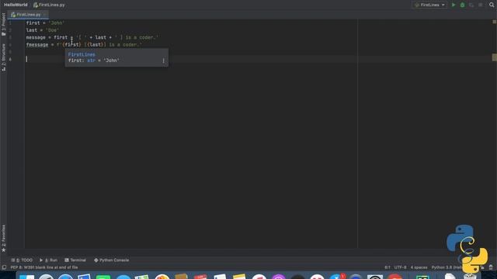The height and width of the screenshot is (279, 497).
Task: Click the PEP 8 W391 warning message
Action: (44, 267)
